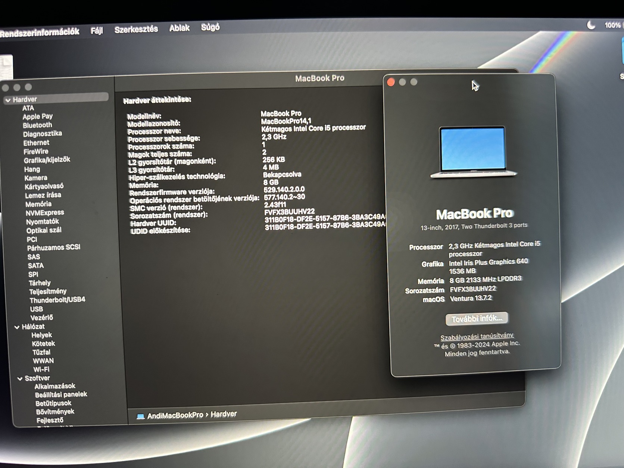Select Hálózat in the sidebar

[x=33, y=327]
